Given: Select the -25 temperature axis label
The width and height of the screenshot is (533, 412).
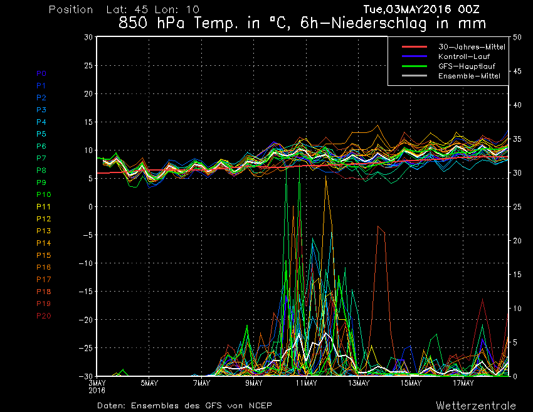Looking at the screenshot, I should [86, 348].
